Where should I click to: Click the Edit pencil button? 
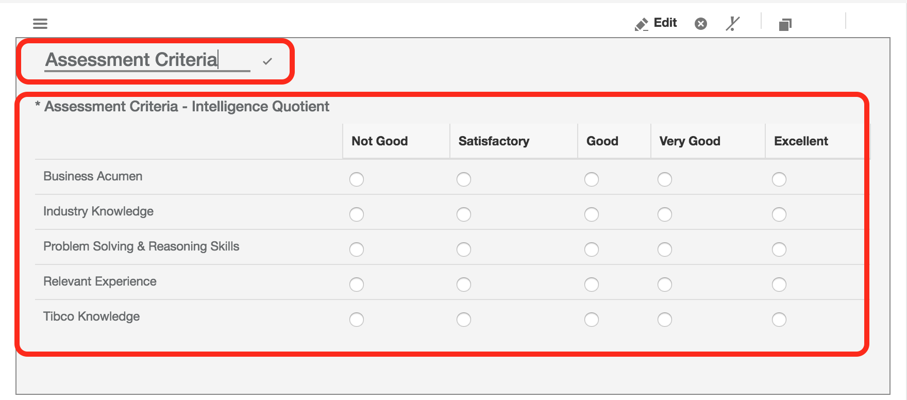point(656,24)
